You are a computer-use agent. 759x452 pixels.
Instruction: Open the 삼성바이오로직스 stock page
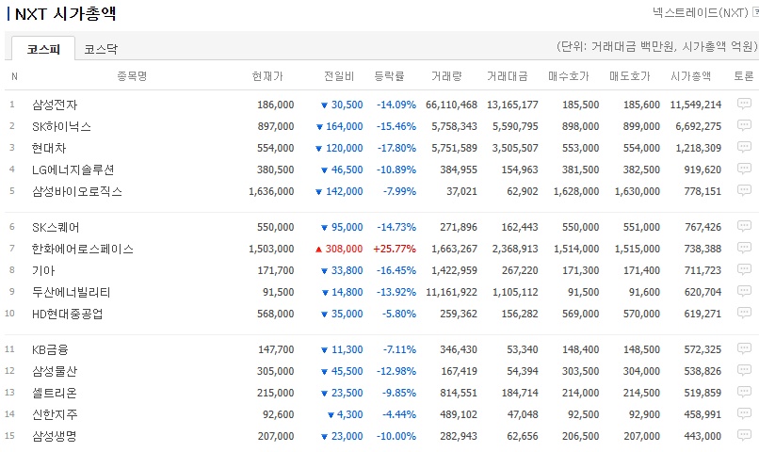[77, 191]
